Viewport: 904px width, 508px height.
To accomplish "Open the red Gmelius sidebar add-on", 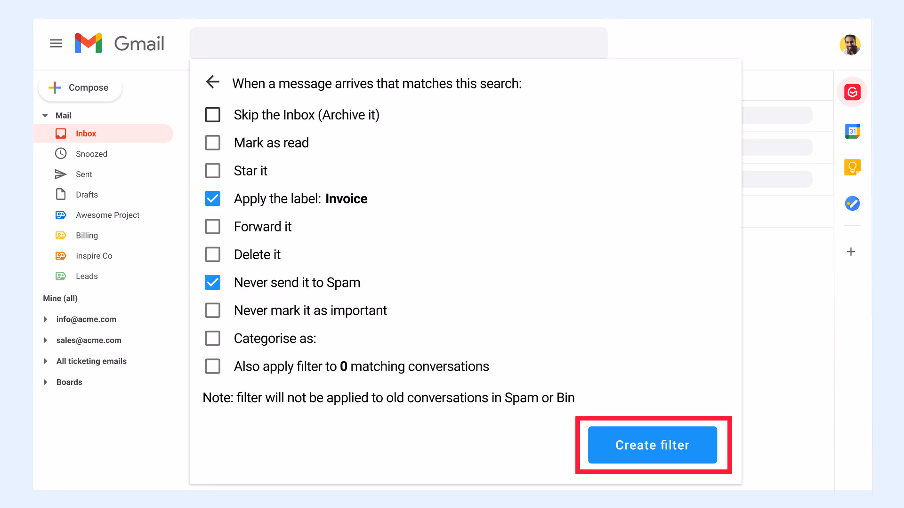I will tap(852, 92).
